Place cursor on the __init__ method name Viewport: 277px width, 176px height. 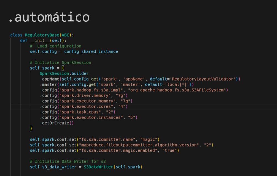[39, 40]
